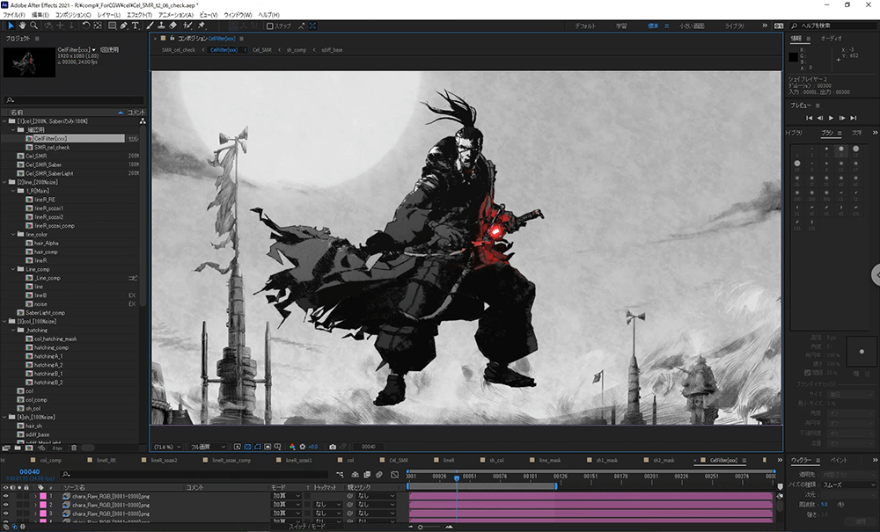Select the Roto Brush tool

click(x=187, y=26)
